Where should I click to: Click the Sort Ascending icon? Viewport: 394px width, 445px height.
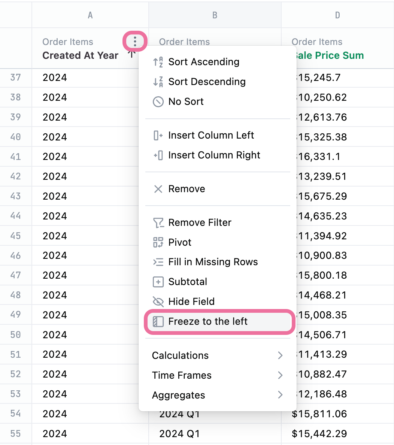click(x=158, y=62)
